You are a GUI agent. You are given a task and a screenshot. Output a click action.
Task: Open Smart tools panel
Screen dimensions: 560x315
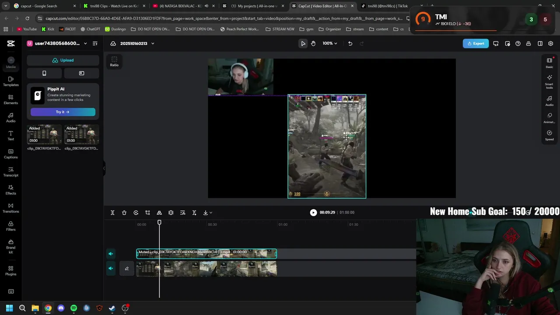[549, 81]
